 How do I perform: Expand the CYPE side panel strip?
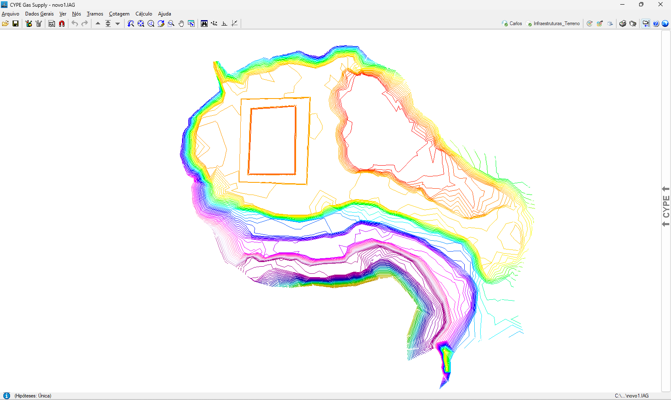(x=666, y=207)
